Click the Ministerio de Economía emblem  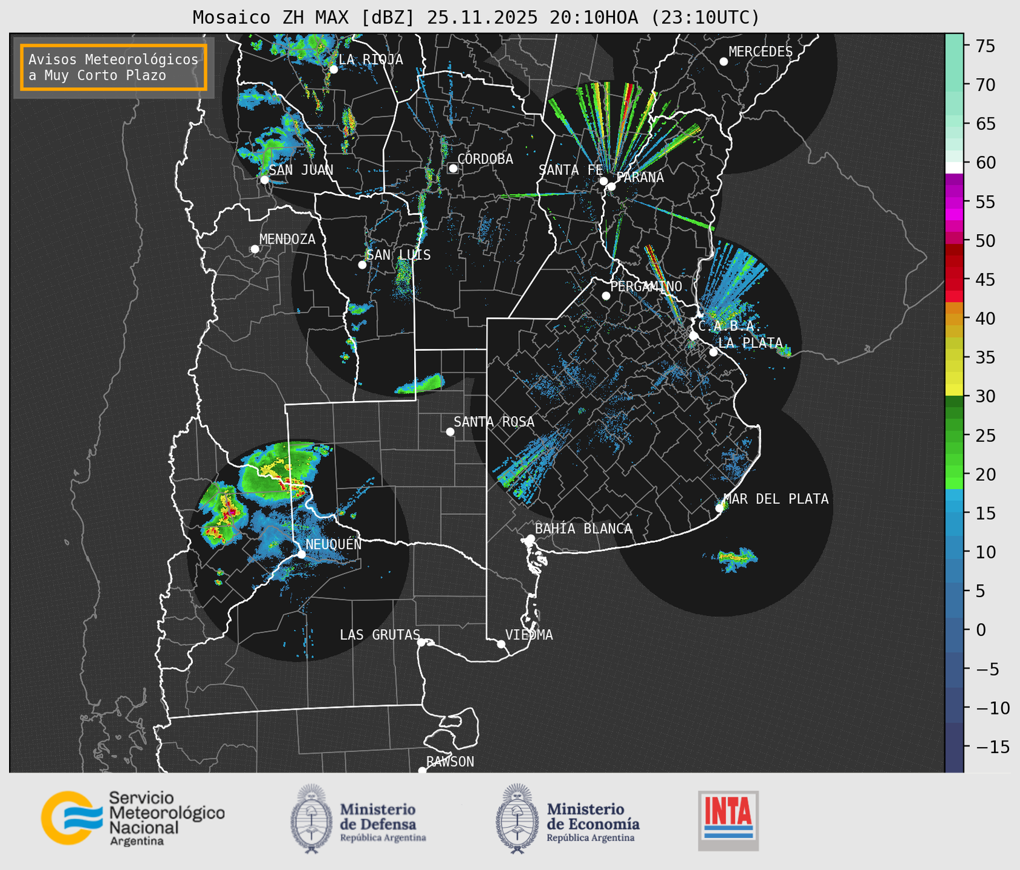click(517, 819)
